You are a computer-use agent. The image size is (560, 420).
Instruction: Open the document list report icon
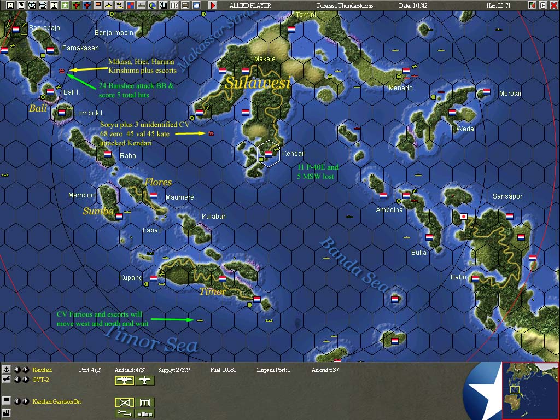(21, 5)
